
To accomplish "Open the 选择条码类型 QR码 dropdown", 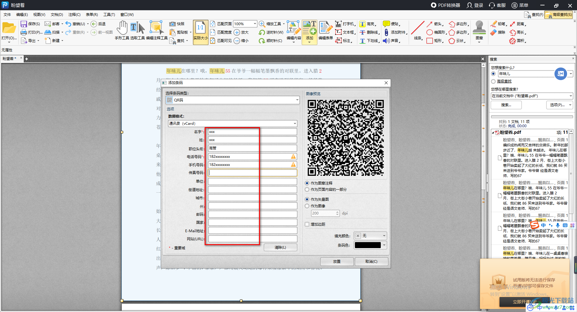I will click(232, 100).
